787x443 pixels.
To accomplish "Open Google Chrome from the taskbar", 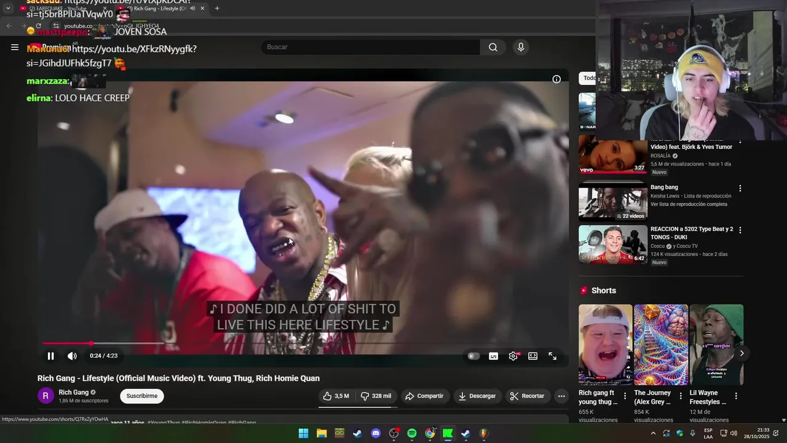I will (x=430, y=433).
